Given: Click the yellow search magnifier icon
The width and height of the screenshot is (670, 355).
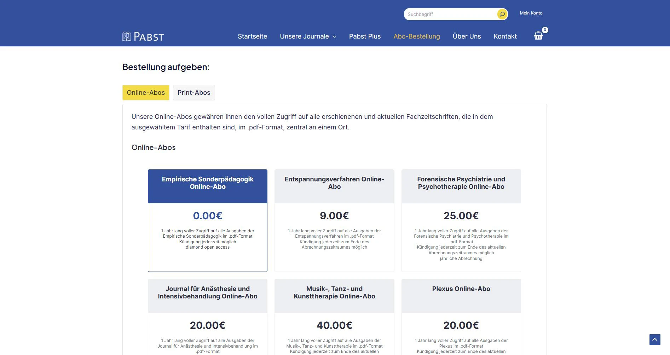Looking at the screenshot, I should coord(502,14).
